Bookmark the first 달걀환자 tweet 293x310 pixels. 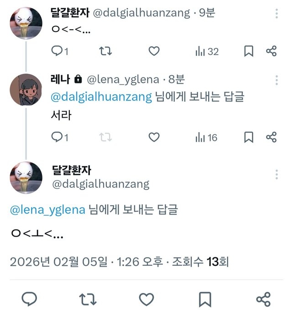[249, 51]
